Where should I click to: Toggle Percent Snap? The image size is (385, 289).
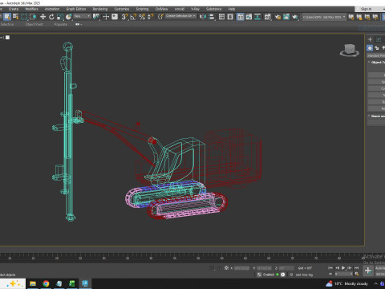(142, 17)
